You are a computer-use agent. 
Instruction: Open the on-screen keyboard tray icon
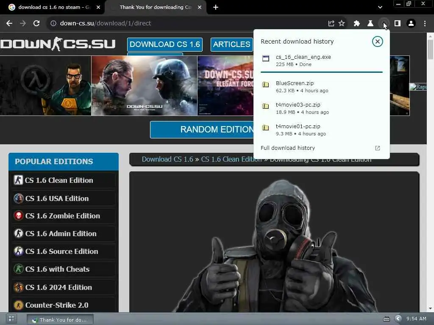(x=387, y=319)
